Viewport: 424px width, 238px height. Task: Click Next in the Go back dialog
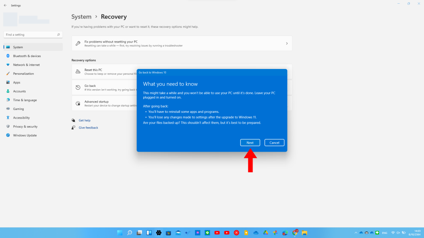click(x=250, y=143)
